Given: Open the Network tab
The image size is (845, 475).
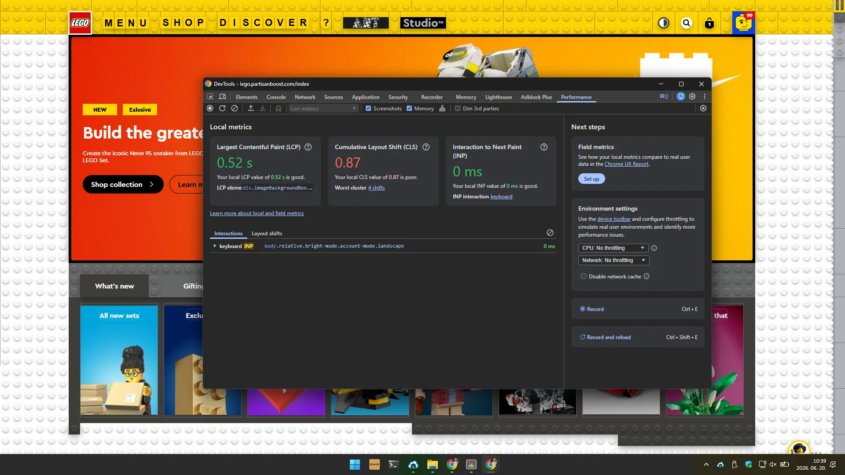Looking at the screenshot, I should [x=305, y=97].
